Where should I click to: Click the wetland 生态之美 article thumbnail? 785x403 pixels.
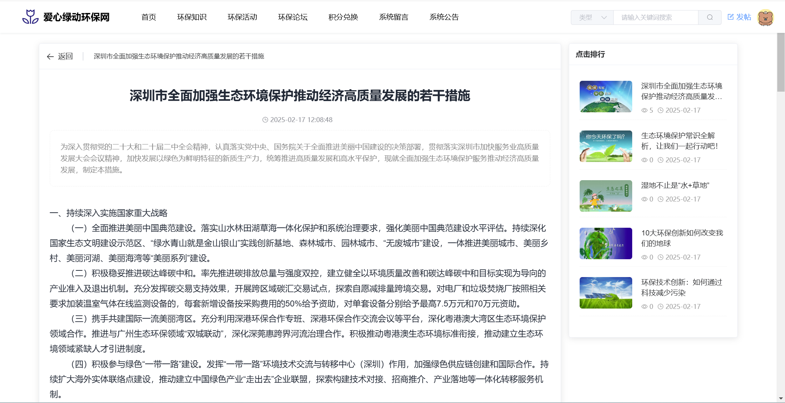606,196
